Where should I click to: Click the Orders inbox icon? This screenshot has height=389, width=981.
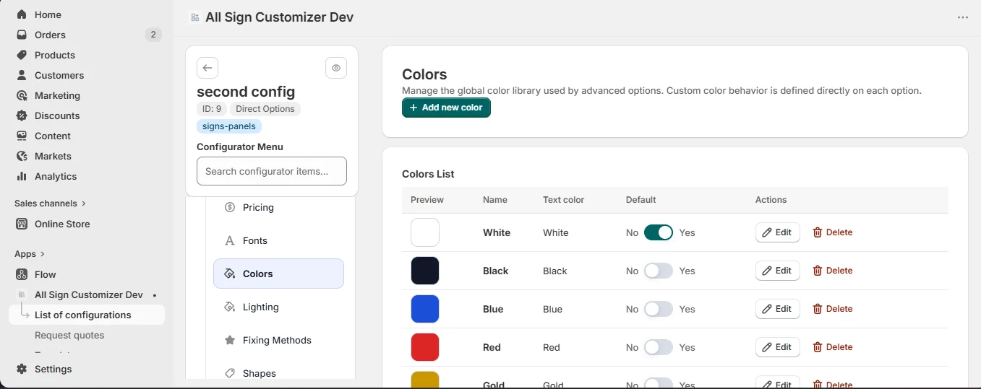pos(22,35)
